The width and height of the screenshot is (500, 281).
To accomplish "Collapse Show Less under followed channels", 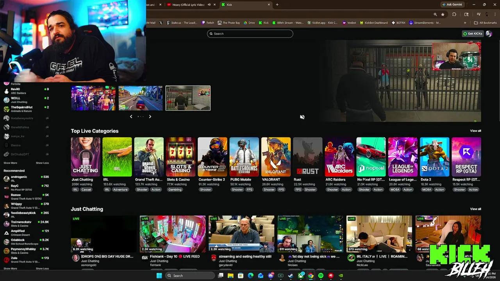I will point(42,163).
